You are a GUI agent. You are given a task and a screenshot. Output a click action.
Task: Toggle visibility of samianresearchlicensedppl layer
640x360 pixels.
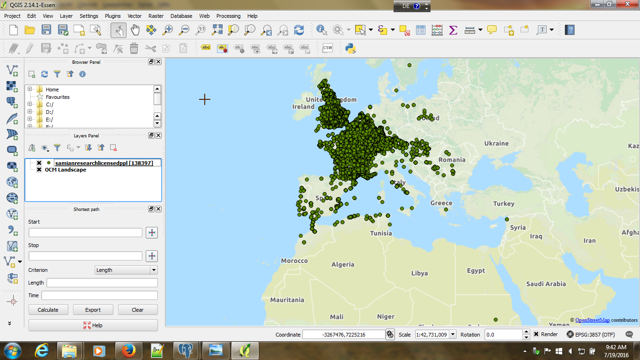(39, 163)
